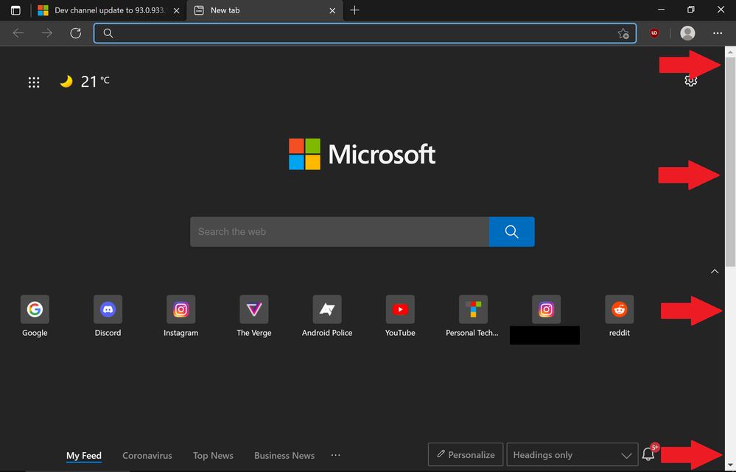
Task: Click inside the Search the web box
Action: point(339,231)
